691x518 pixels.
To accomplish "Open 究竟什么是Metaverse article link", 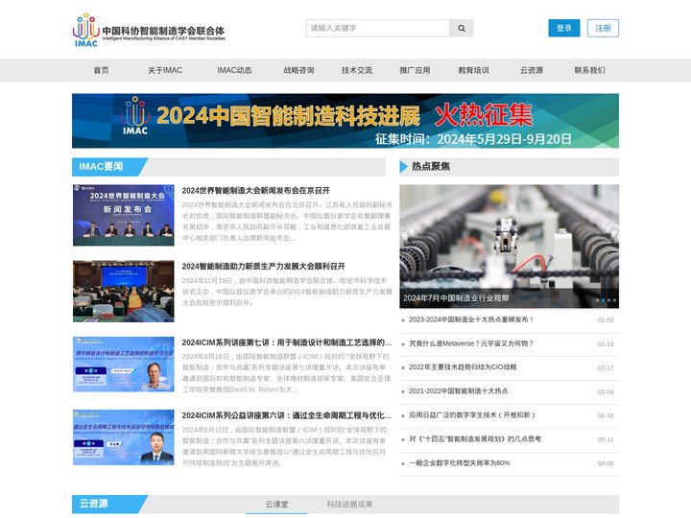I will click(471, 343).
